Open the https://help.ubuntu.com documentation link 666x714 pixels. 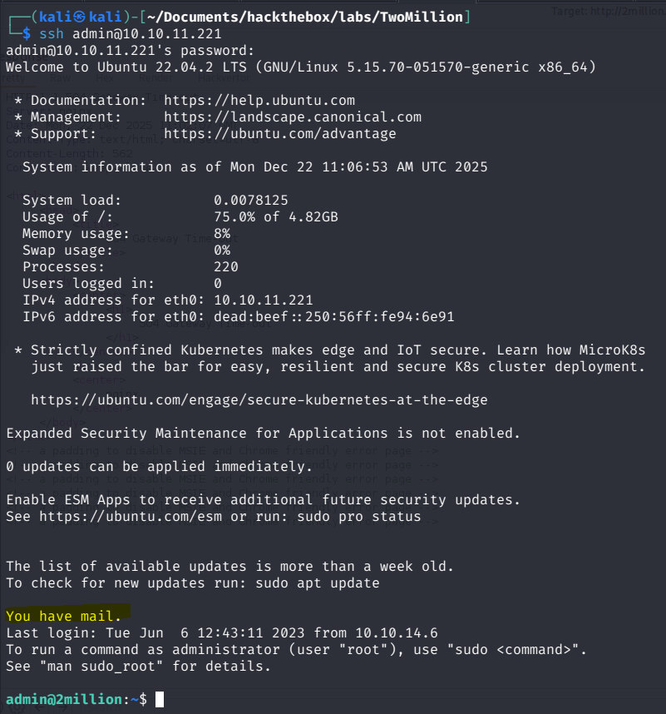click(259, 100)
